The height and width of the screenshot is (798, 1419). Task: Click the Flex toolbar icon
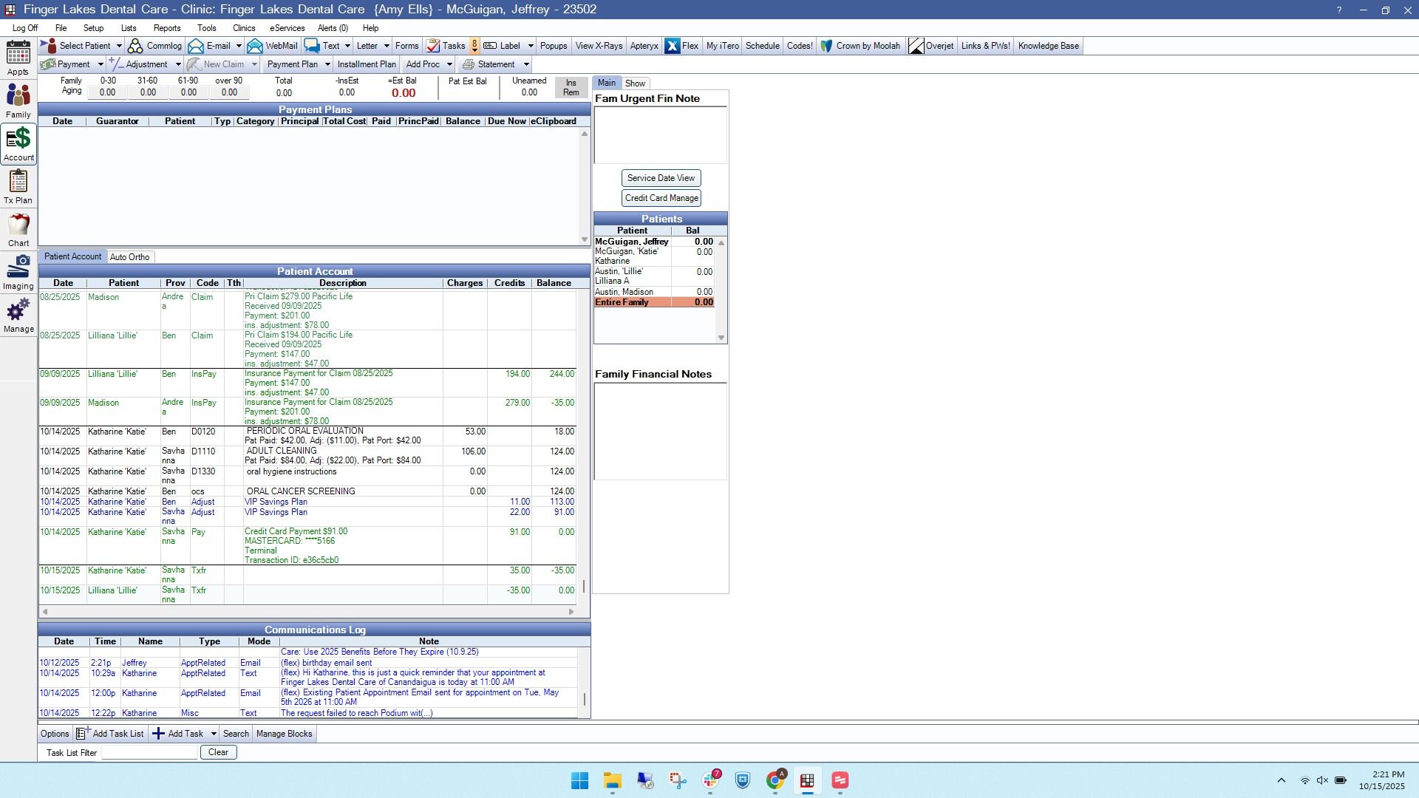681,46
